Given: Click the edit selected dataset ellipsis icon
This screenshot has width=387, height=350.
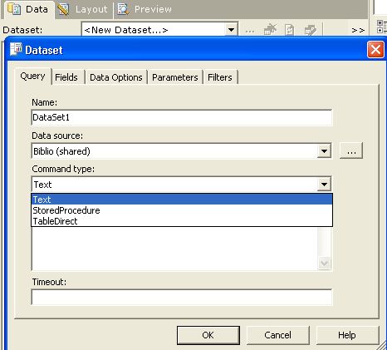Looking at the screenshot, I should click(250, 31).
